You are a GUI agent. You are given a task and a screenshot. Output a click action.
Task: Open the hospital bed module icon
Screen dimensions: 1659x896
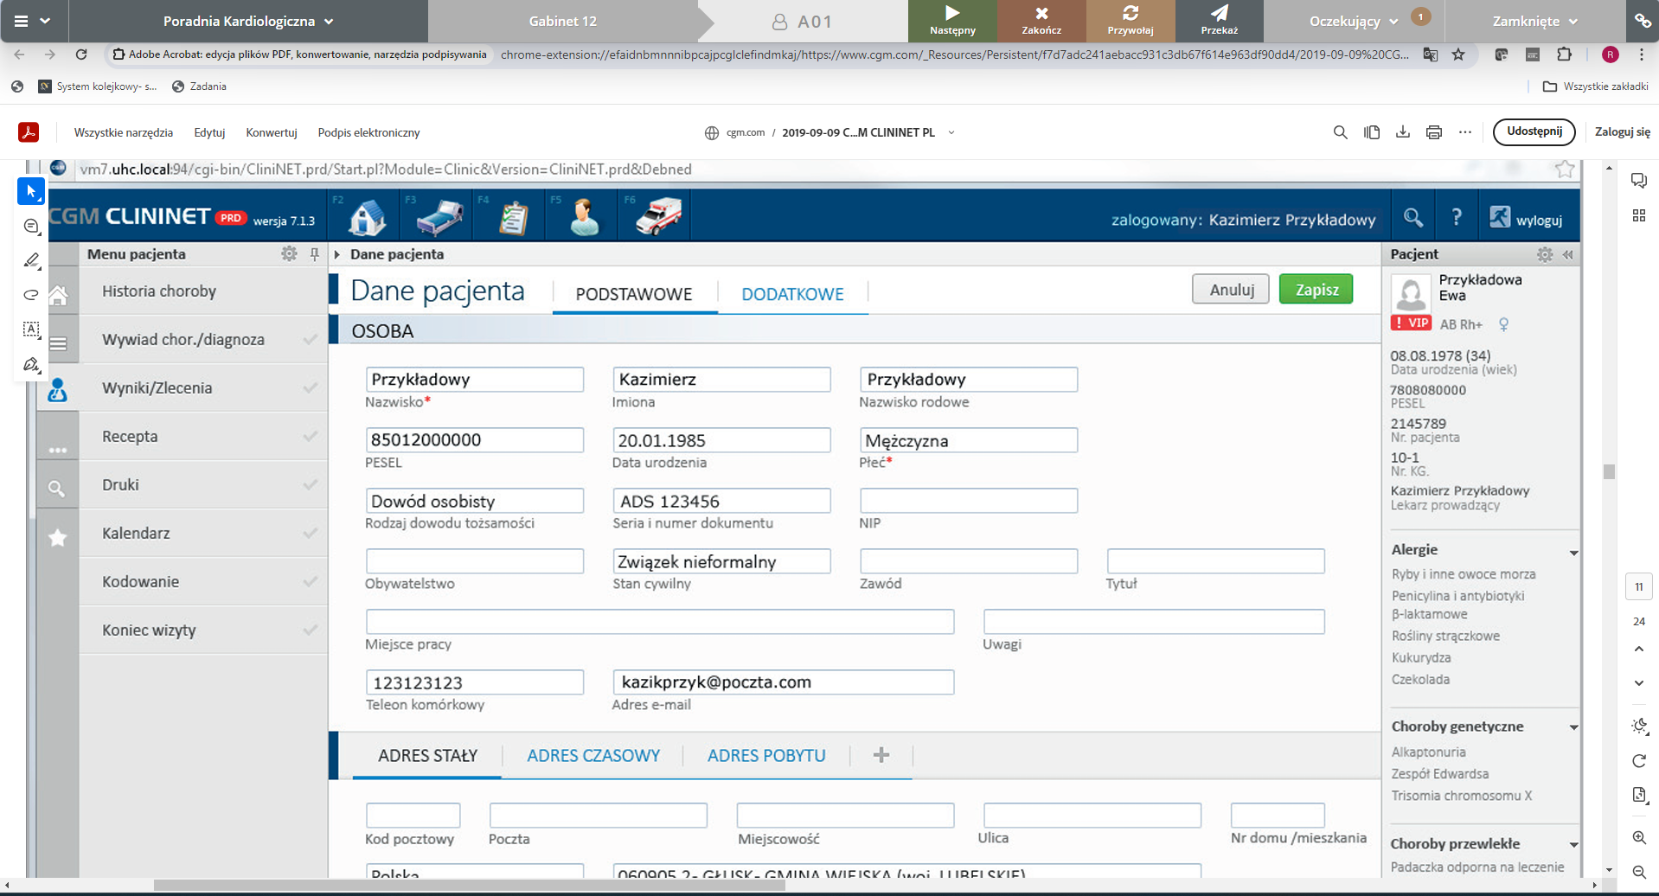point(439,216)
